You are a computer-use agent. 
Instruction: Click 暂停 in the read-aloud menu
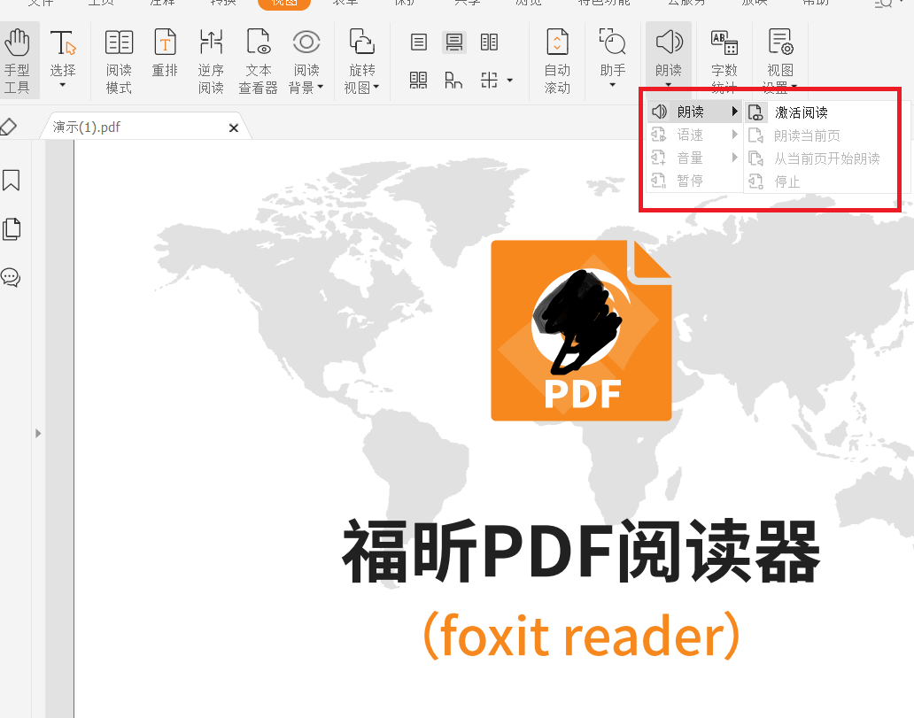[690, 181]
